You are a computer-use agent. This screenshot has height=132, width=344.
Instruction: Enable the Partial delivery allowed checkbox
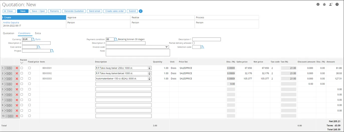point(193,43)
